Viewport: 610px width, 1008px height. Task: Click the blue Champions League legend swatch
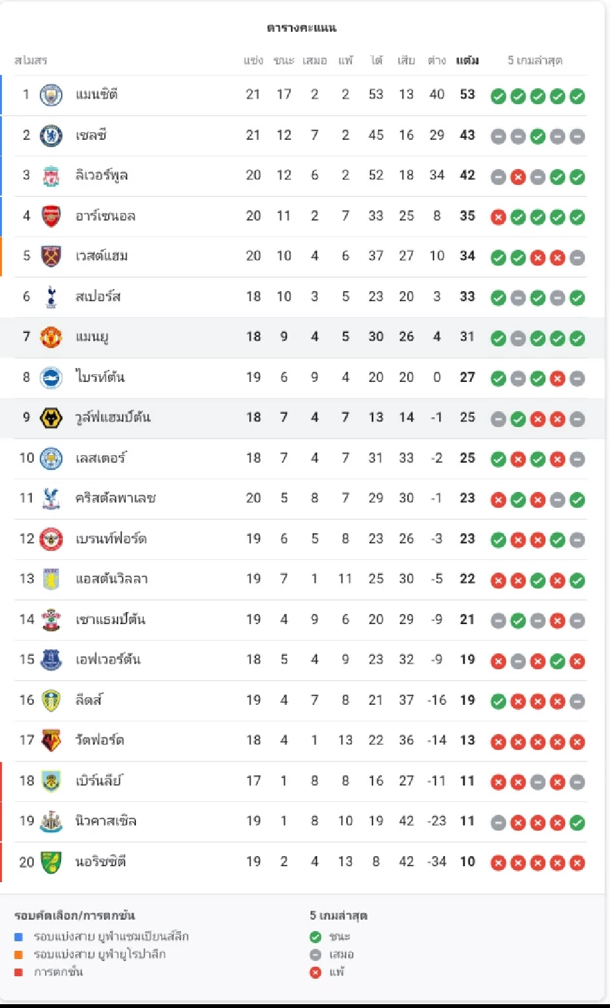(19, 937)
